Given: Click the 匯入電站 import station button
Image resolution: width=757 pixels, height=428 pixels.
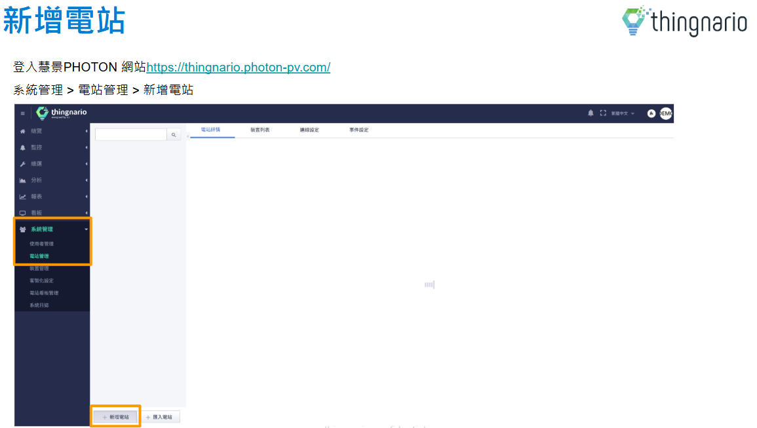Looking at the screenshot, I should point(159,417).
